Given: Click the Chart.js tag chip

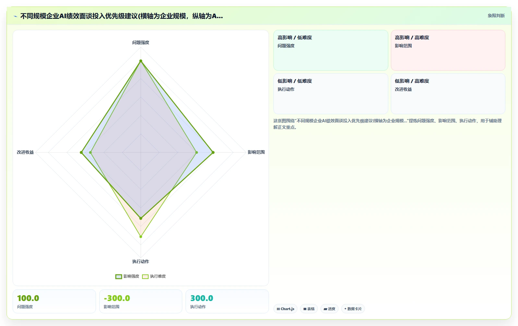Looking at the screenshot, I should (285, 309).
